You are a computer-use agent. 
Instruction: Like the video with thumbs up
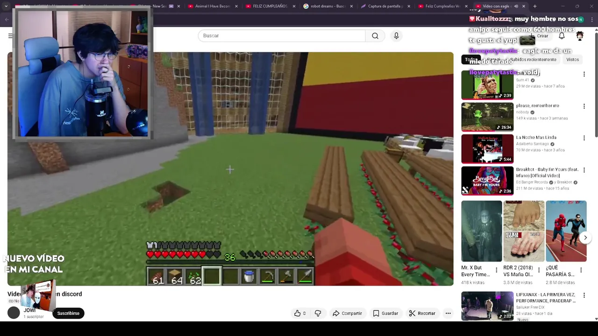pyautogui.click(x=299, y=313)
